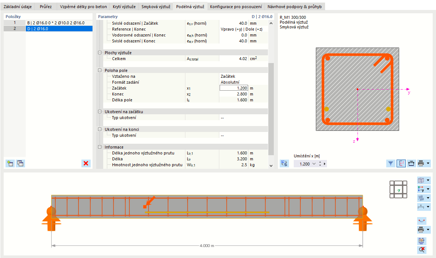
Task: Switch to Návrhové podpory & průhyb tab
Action: pyautogui.click(x=294, y=6)
